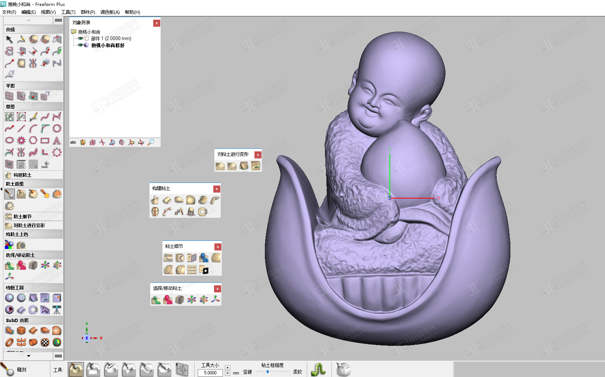Expand 对粘土进行变形 section in left palette
The image size is (605, 377).
(x=33, y=225)
